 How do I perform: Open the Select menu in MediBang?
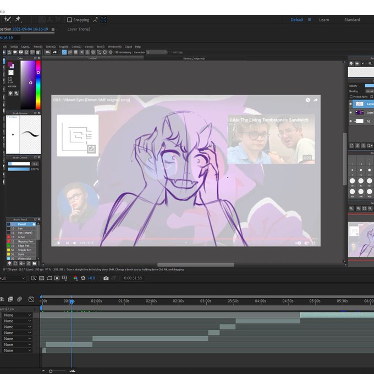[51, 47]
